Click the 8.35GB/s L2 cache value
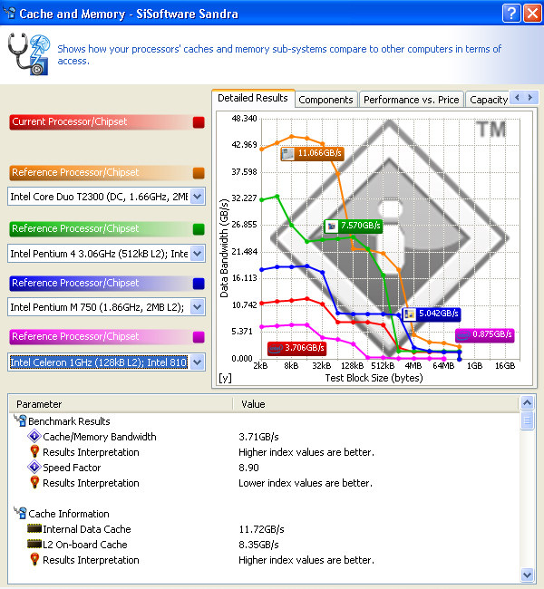Viewport: 544px width, 589px height. [x=258, y=545]
